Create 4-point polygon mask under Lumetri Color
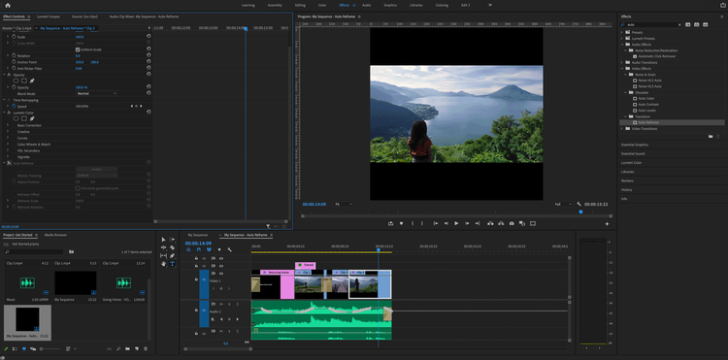728x360 pixels. pos(23,118)
